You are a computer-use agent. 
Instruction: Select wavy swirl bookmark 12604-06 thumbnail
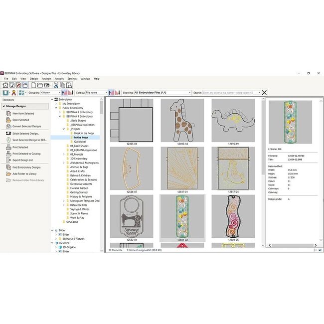pos(233,216)
